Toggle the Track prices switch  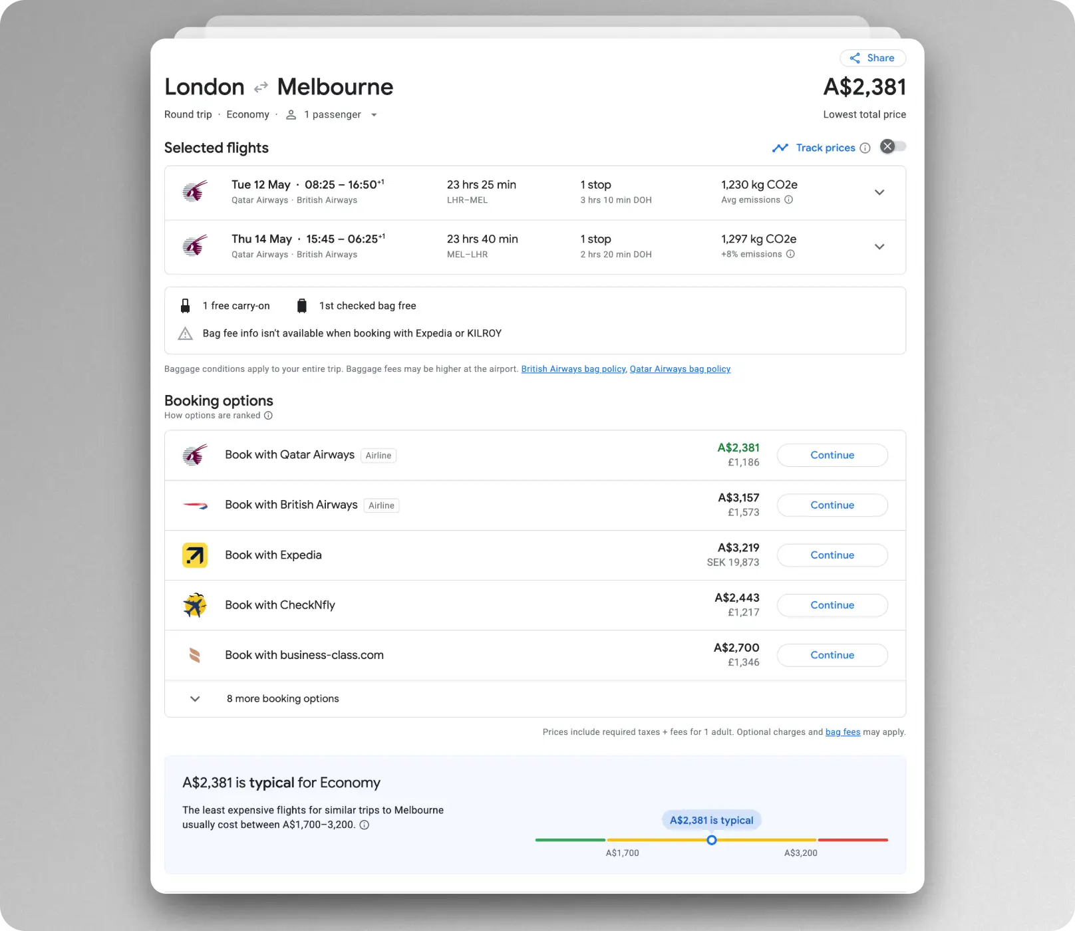click(893, 146)
